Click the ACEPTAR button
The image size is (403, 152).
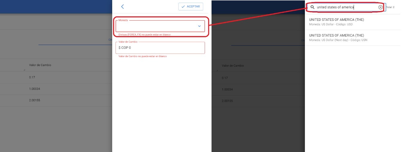191,7
